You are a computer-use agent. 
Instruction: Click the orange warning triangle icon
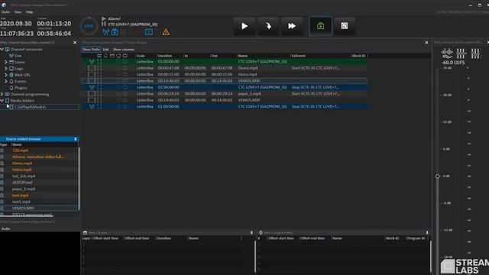(x=166, y=32)
